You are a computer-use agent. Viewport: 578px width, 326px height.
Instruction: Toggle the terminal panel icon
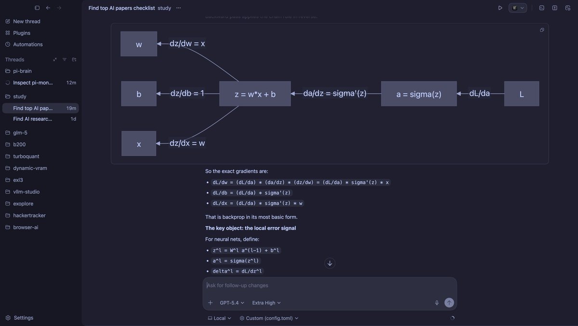[x=541, y=8]
